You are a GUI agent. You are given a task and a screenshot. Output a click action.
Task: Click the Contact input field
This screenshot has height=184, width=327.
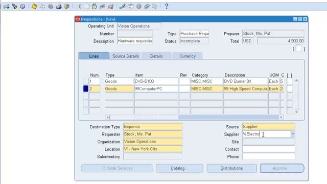tap(269, 149)
